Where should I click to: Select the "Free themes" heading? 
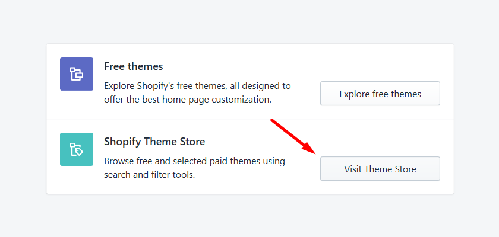(133, 66)
